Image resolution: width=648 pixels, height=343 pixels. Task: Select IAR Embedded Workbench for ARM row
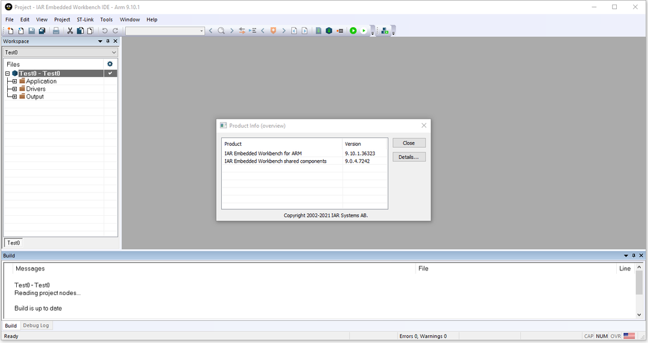305,153
